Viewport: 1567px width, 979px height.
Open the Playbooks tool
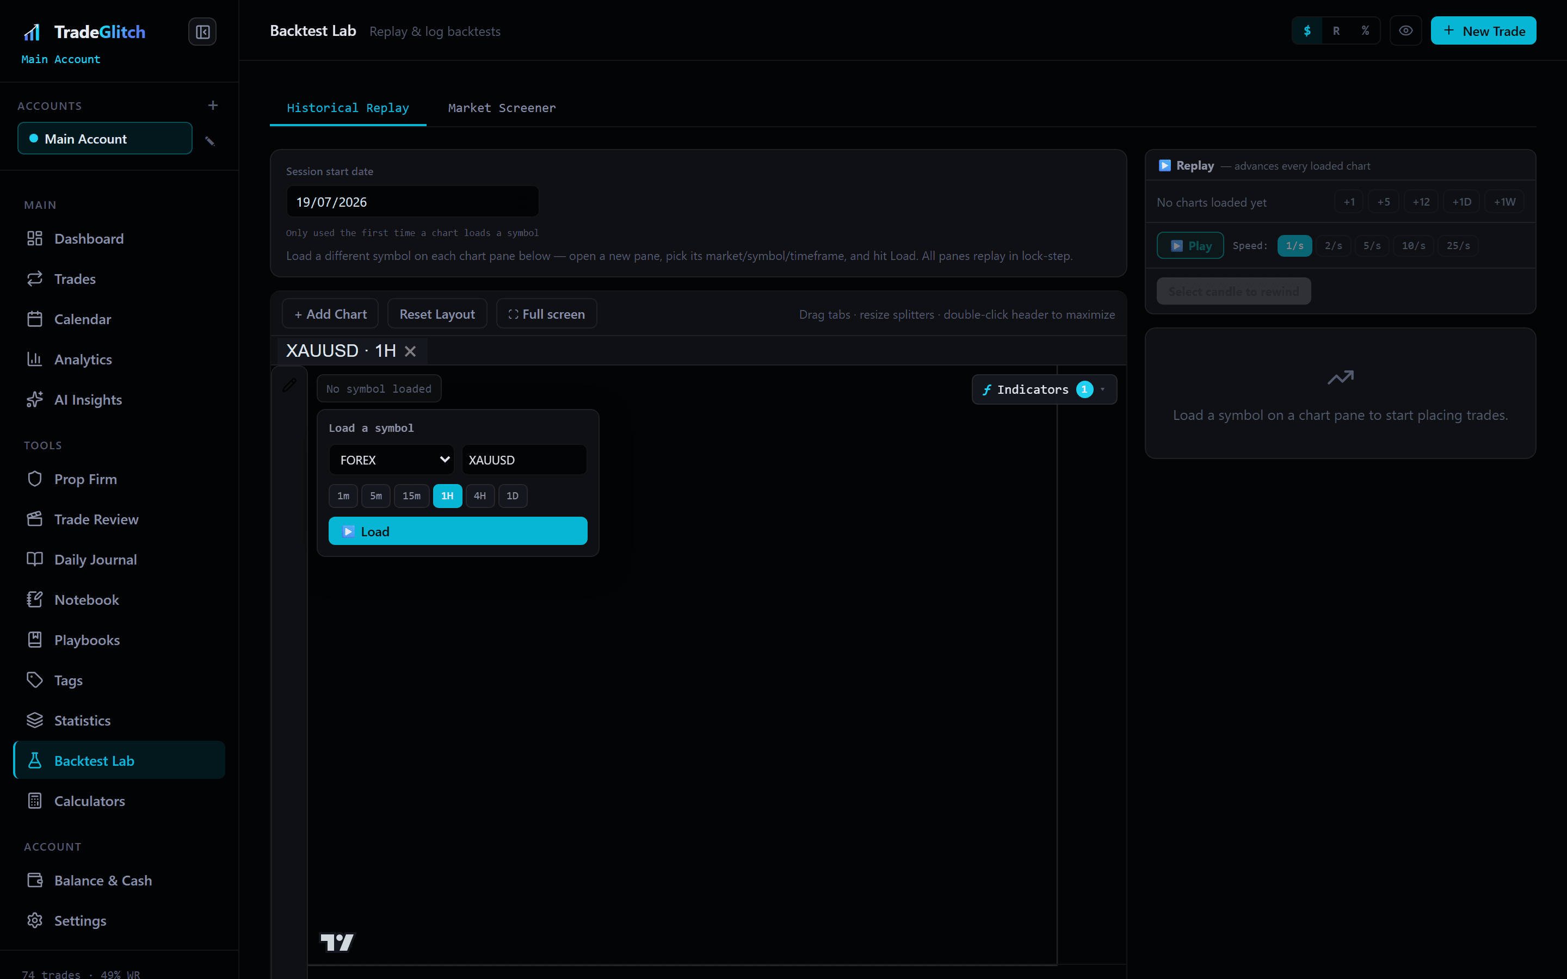click(119, 640)
